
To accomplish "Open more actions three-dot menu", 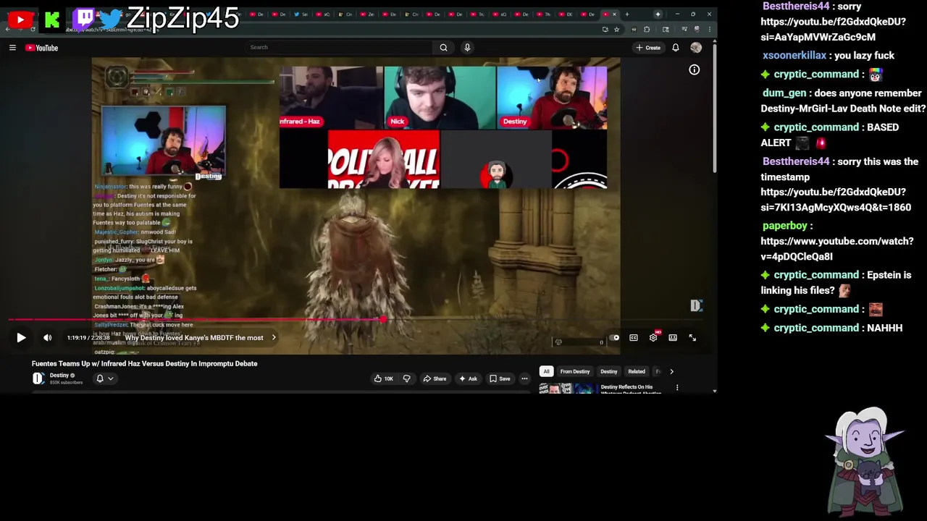I will (x=524, y=378).
